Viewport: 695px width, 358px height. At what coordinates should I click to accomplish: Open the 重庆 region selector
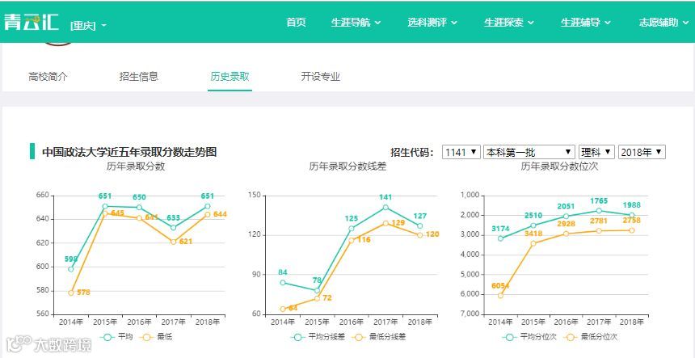pos(88,26)
